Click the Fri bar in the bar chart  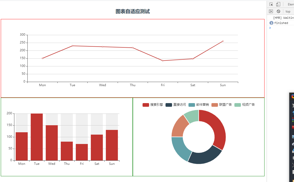82,152
